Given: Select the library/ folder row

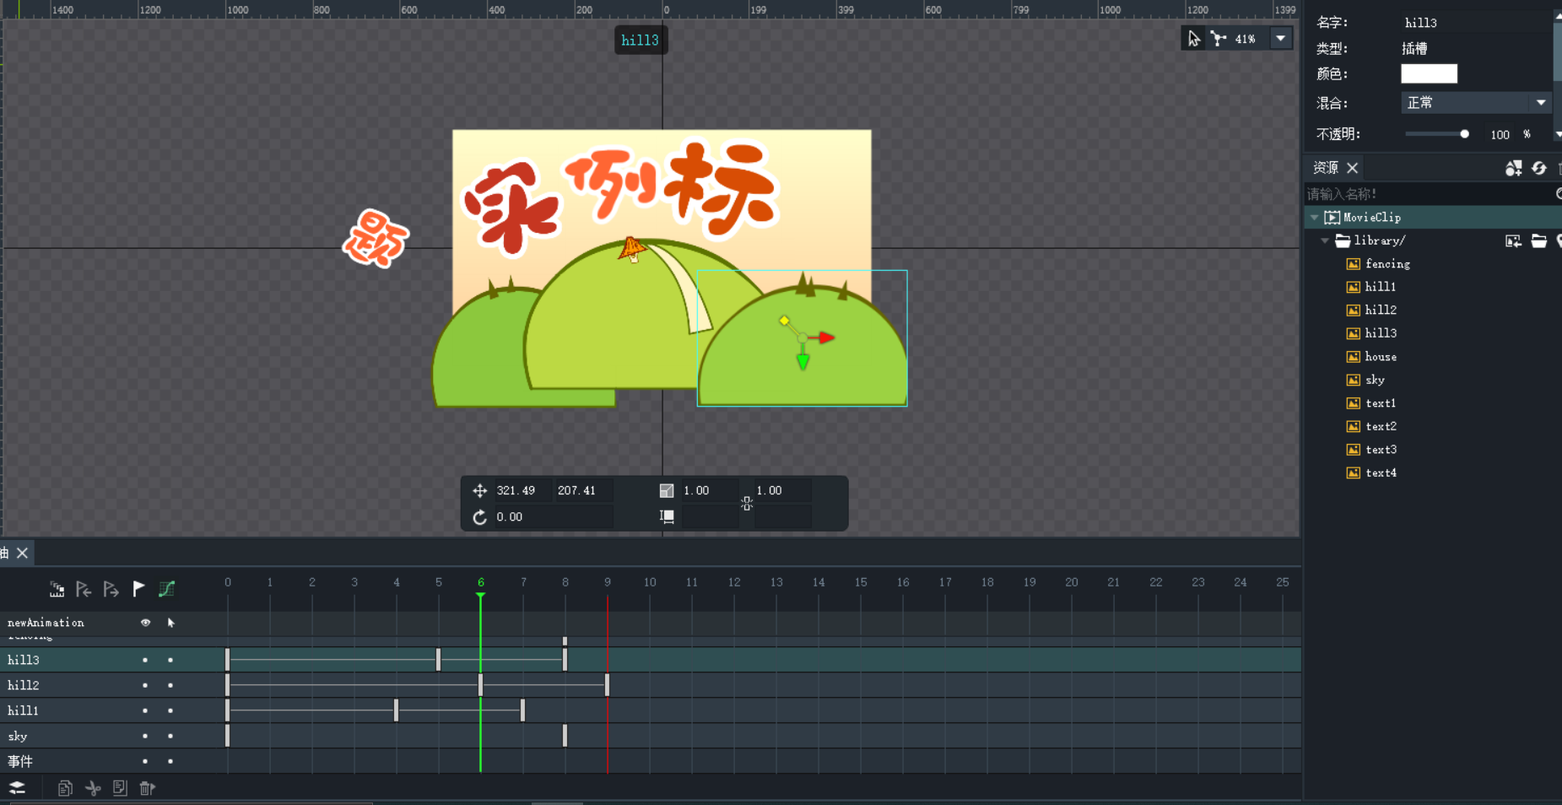Looking at the screenshot, I should pyautogui.click(x=1379, y=240).
